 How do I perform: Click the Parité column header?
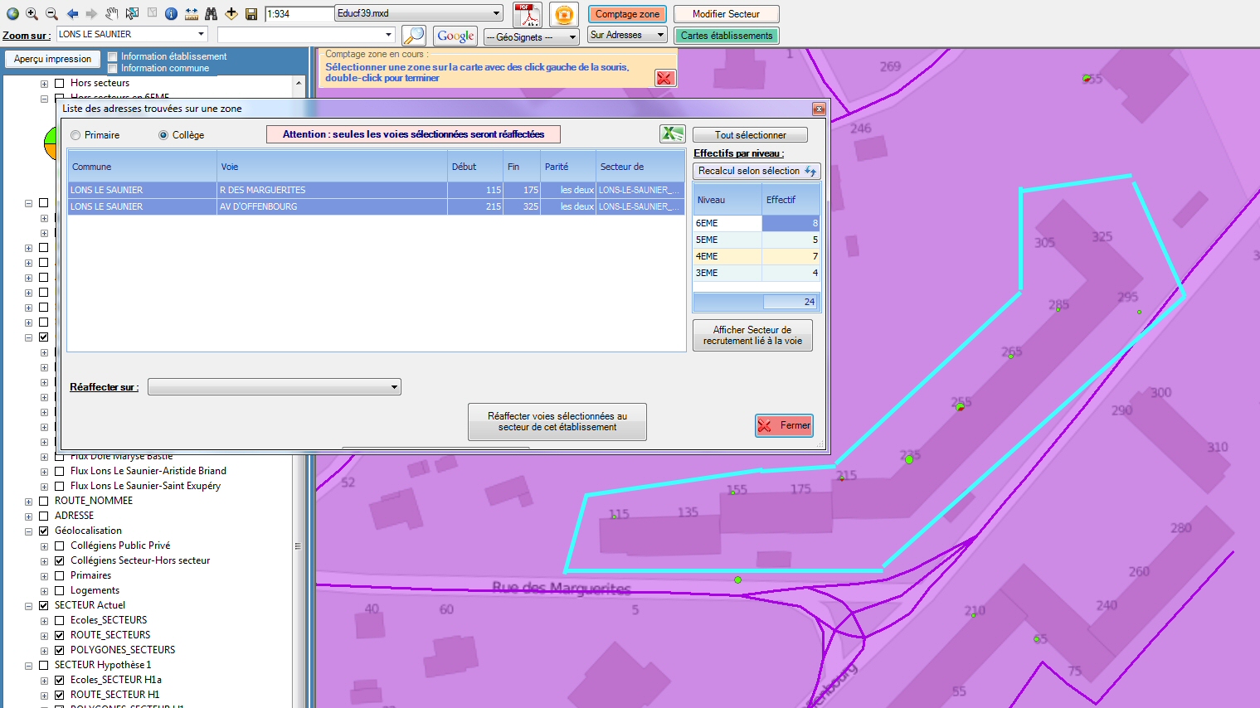click(568, 167)
